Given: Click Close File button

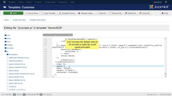Looking at the screenshot, I should [x=145, y=13].
